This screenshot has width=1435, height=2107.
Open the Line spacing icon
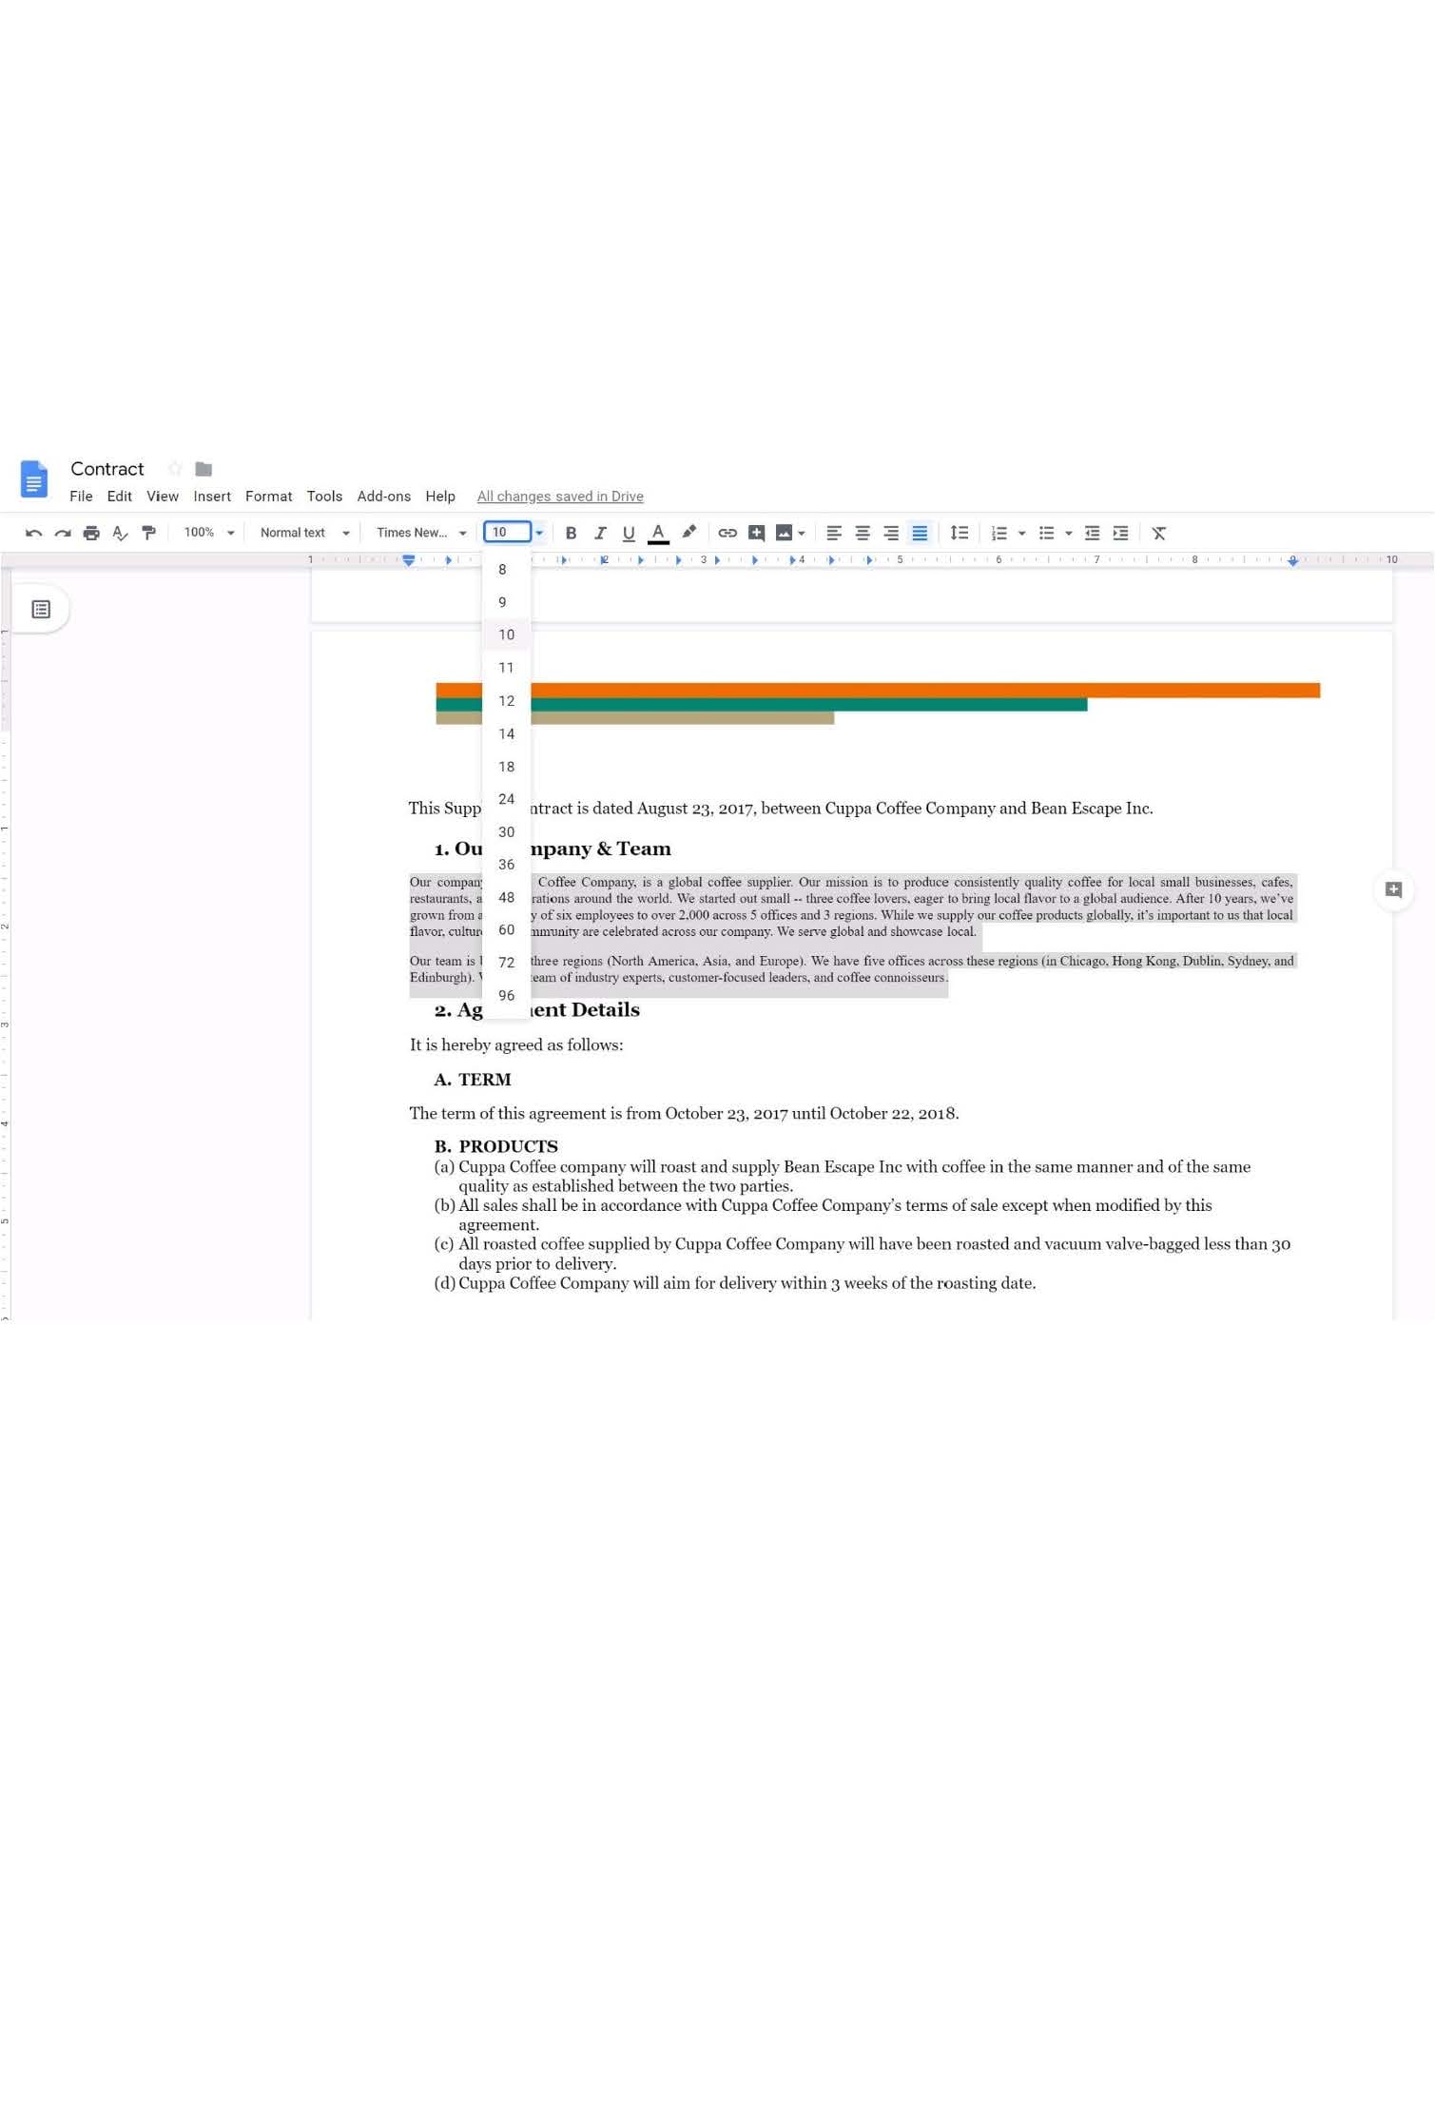(960, 533)
